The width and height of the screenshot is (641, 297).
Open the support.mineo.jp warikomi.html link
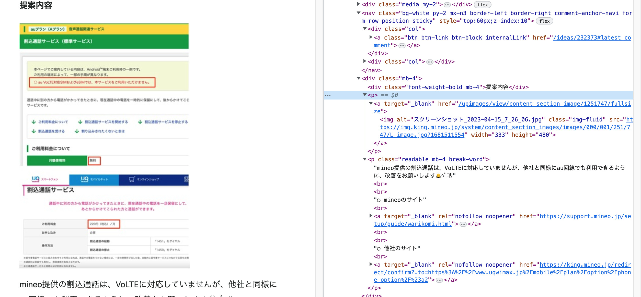tap(585, 216)
